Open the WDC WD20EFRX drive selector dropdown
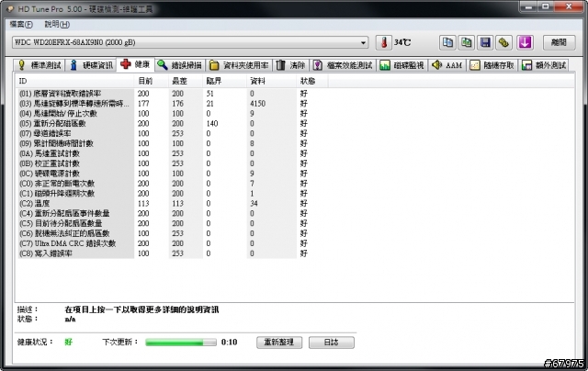 point(190,42)
